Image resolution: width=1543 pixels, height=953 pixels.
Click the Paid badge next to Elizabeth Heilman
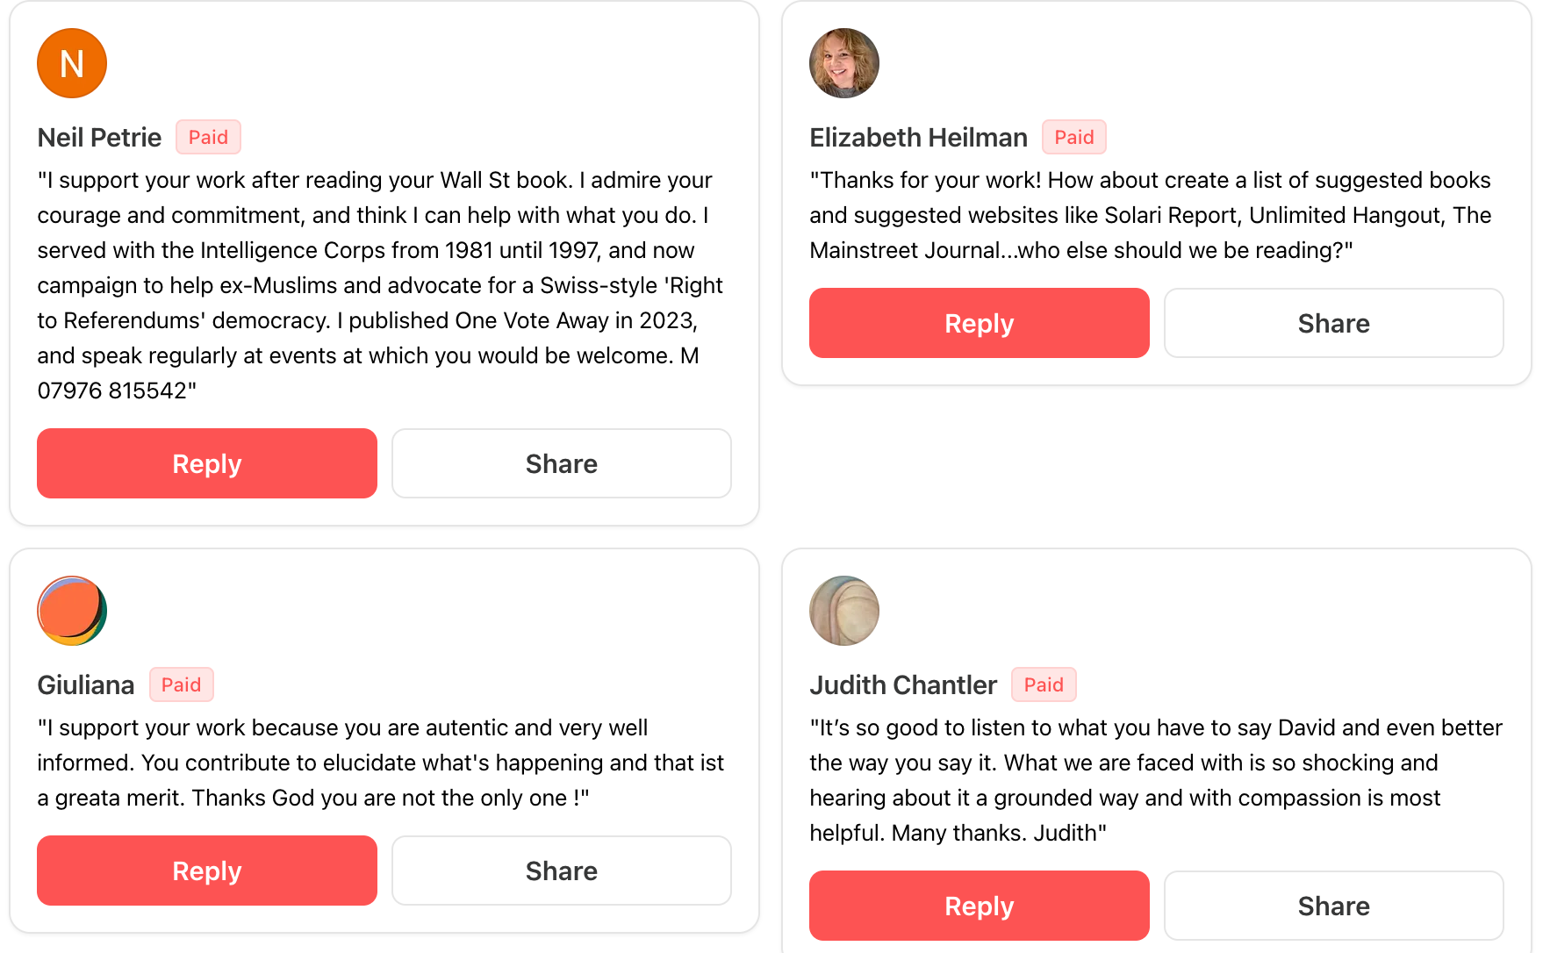click(x=1073, y=137)
